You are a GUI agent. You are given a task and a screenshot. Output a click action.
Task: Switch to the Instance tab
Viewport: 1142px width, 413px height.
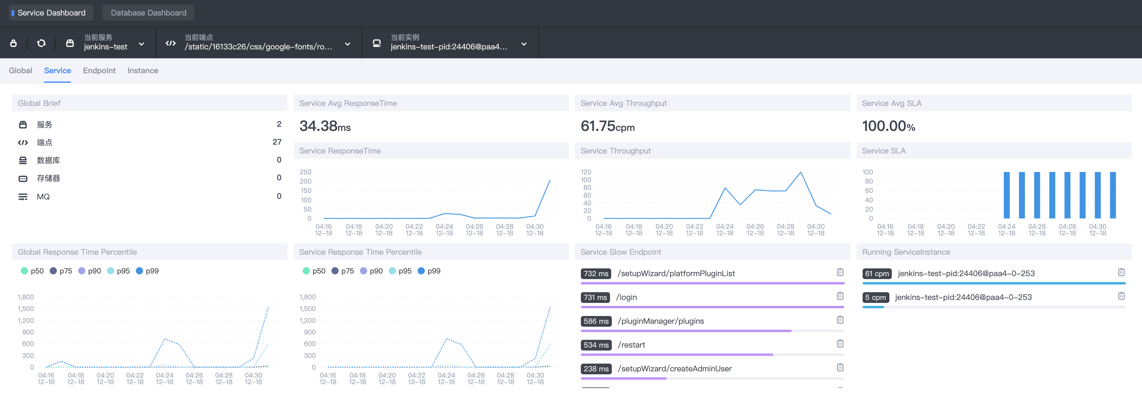click(142, 71)
